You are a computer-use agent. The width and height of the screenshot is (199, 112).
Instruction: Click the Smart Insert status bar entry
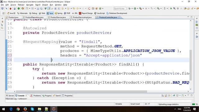(x=135, y=104)
